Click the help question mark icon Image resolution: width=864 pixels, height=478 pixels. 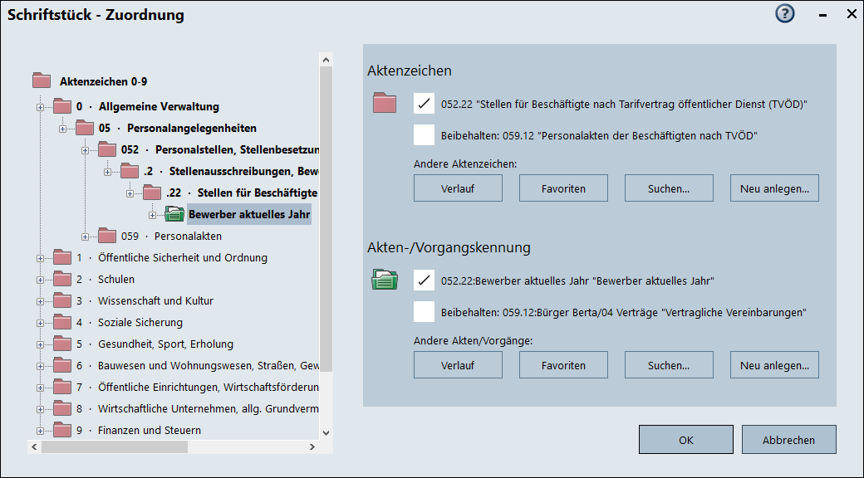(785, 14)
